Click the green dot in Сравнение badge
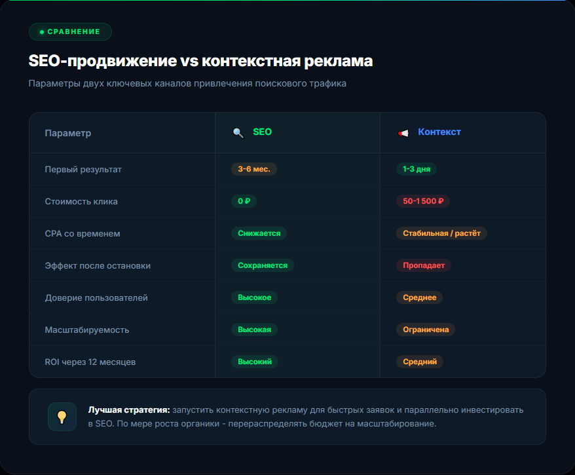The image size is (575, 475). 42,32
